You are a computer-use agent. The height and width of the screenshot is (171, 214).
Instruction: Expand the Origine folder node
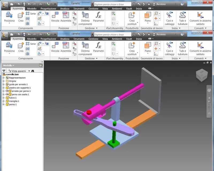point(3,81)
